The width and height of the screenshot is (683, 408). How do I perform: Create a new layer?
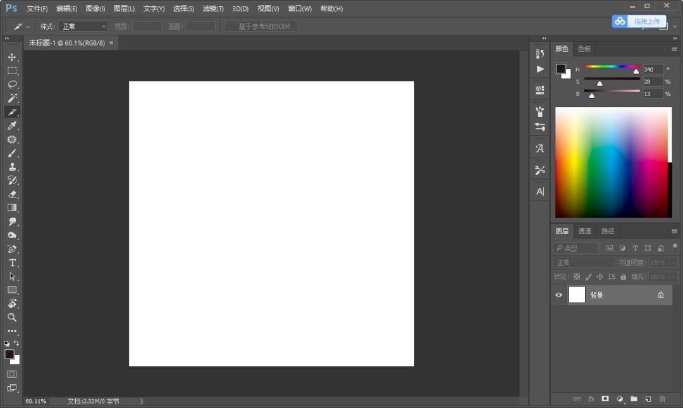(648, 399)
